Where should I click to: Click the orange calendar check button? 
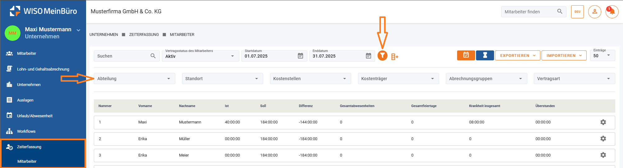[466, 55]
